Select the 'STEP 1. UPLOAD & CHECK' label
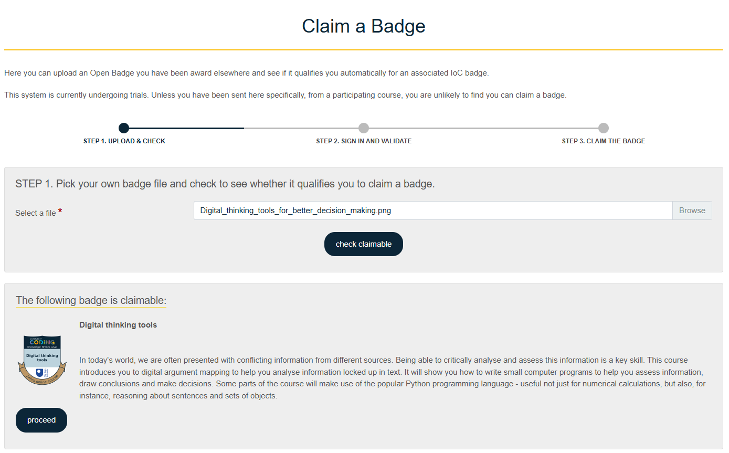The image size is (729, 453). click(x=124, y=141)
